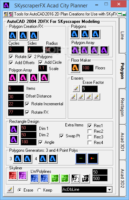129x200 pixels.
Task: Click last magenta Polygon Array icon in Polygon Creation FX group
Action: (44, 78)
